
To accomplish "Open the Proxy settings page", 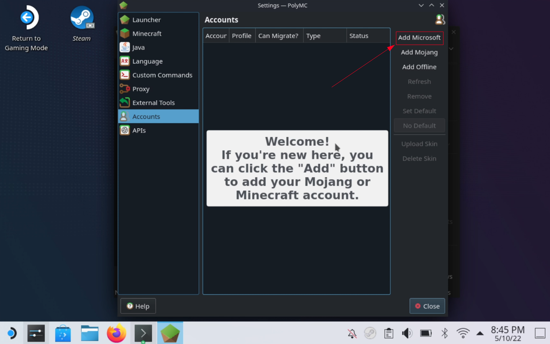I will click(x=158, y=89).
